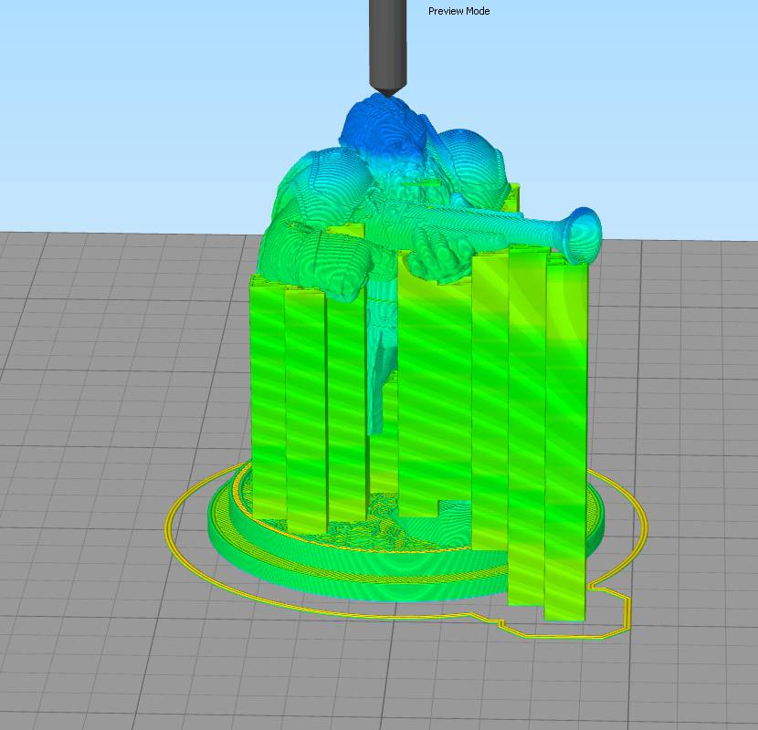The image size is (758, 730).
Task: Select the support pillar under the flared muzzle
Action: click(x=565, y=437)
